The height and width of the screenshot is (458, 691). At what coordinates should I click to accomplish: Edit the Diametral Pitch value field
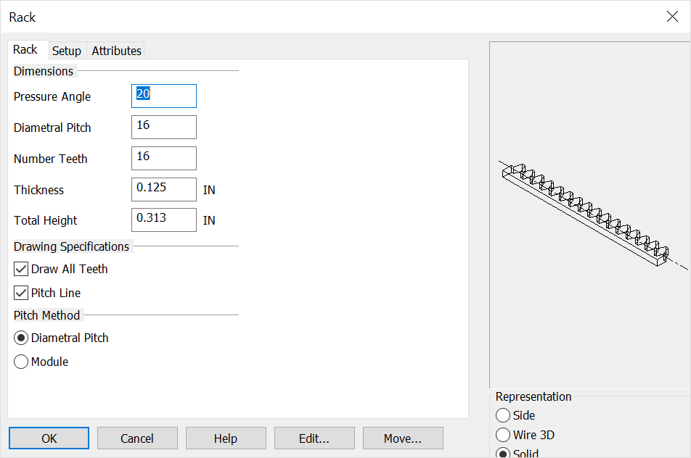click(163, 127)
